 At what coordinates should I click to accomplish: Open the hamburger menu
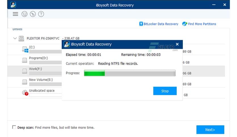(15, 14)
